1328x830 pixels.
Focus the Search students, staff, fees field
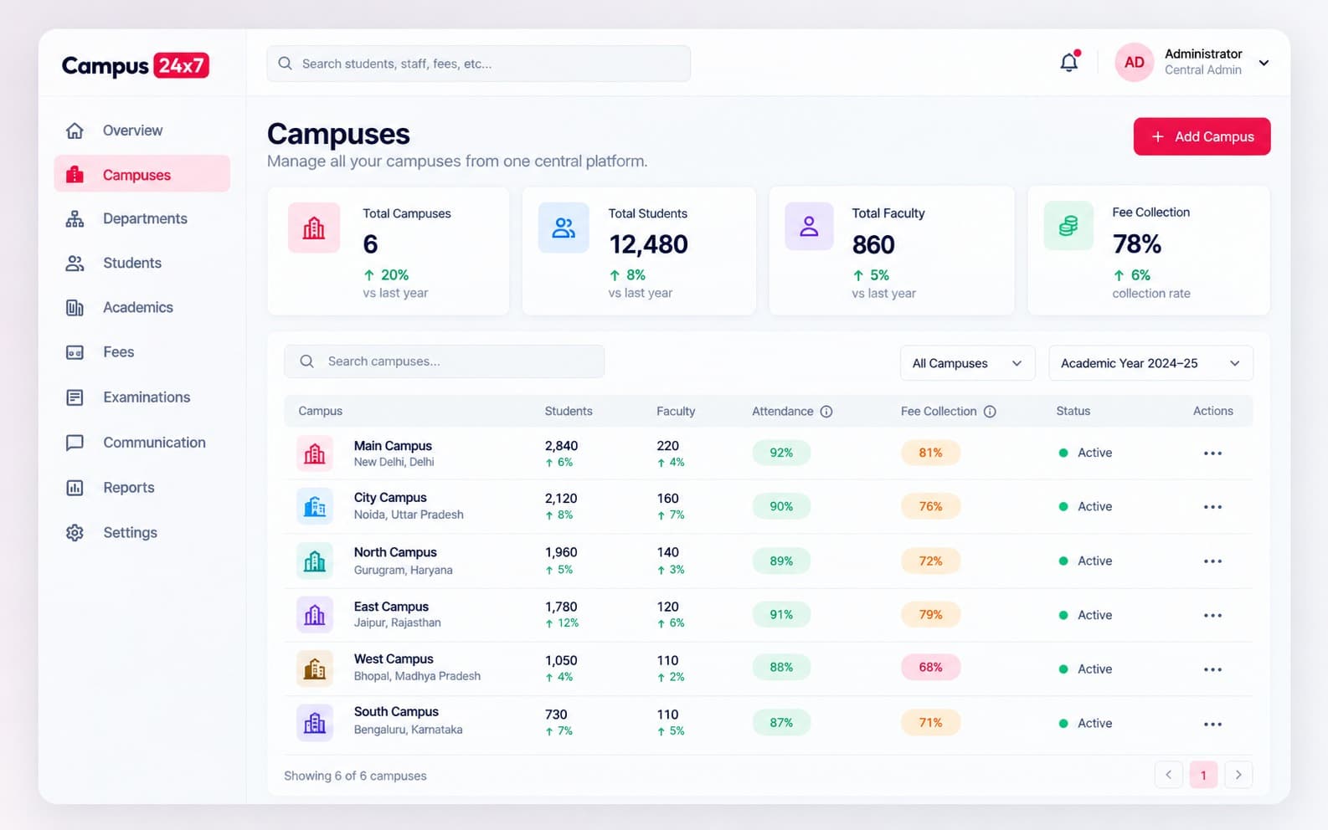(x=479, y=64)
